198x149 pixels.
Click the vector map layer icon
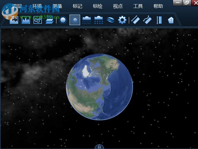tap(38, 20)
